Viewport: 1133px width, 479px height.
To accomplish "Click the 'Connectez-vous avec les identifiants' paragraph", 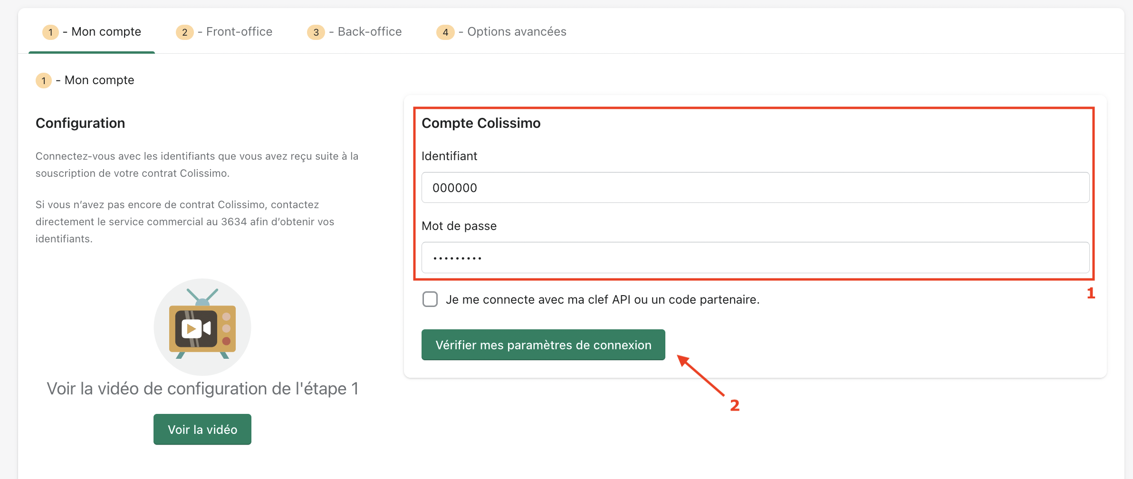I will click(x=197, y=164).
